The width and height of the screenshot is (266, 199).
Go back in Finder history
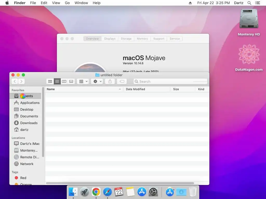coord(15,81)
